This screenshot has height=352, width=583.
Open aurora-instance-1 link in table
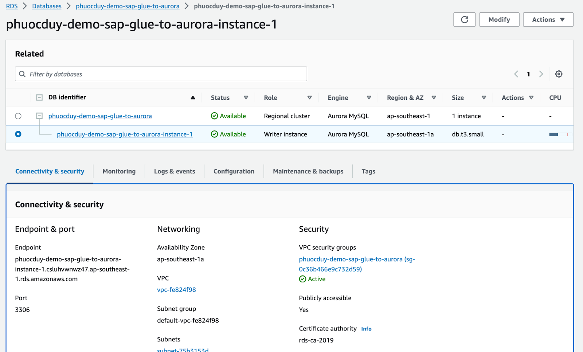tap(125, 134)
